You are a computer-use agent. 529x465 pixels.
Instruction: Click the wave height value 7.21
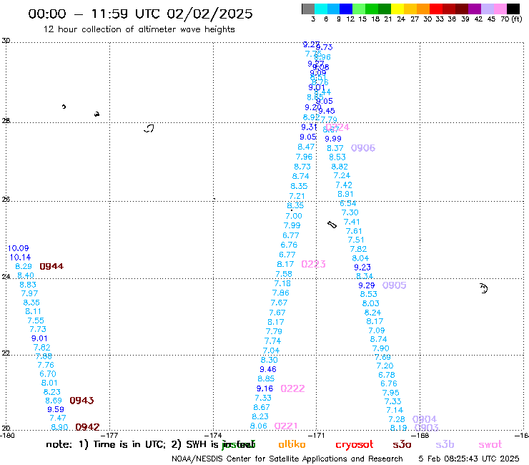(297, 196)
